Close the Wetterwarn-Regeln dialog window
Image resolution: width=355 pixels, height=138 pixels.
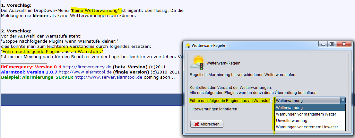(343, 45)
